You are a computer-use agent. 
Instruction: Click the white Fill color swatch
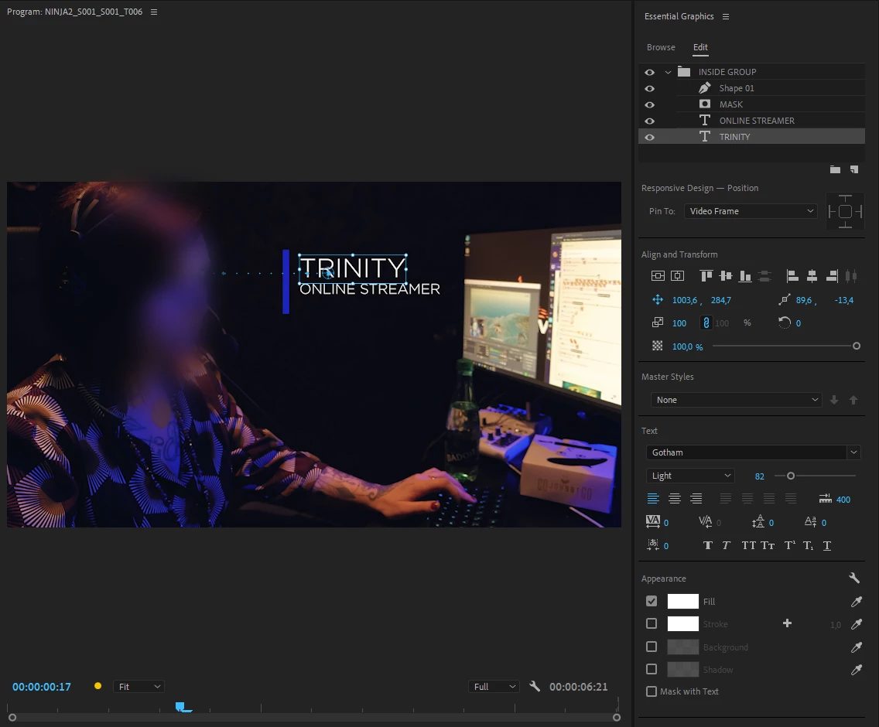[x=682, y=602]
